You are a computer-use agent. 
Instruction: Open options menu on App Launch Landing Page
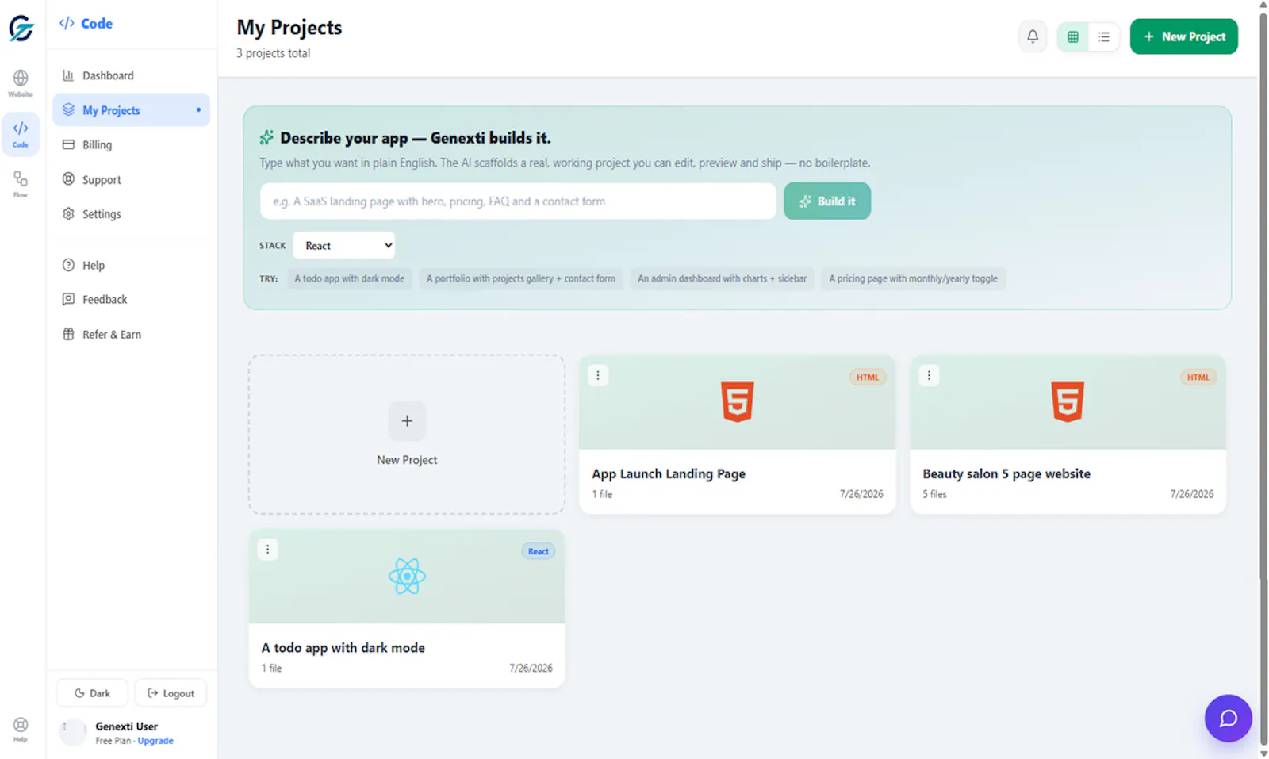pos(598,375)
